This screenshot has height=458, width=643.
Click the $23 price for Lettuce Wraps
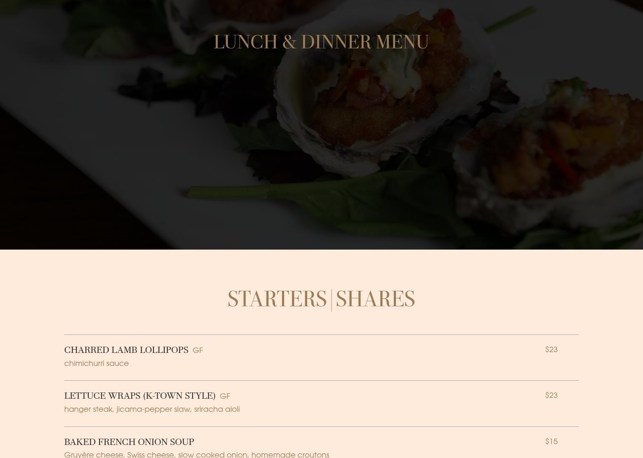point(551,395)
